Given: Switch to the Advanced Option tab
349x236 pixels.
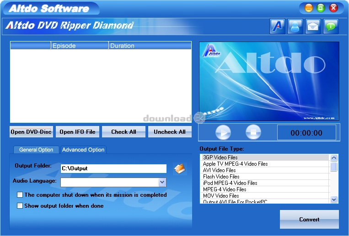Looking at the screenshot, I should (x=83, y=150).
